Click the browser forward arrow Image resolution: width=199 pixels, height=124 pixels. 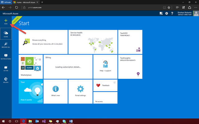10,7
